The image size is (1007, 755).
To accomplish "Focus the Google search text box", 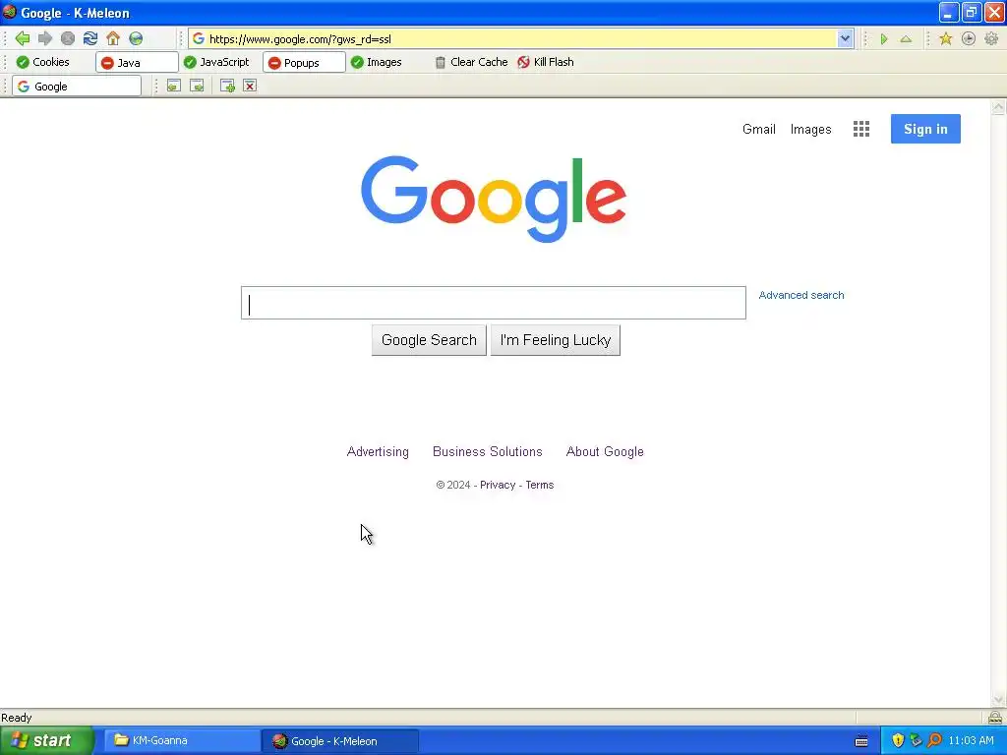I will click(494, 303).
